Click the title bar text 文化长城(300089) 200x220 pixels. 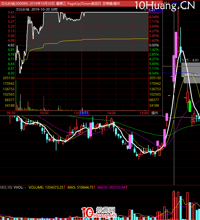click(15, 3)
